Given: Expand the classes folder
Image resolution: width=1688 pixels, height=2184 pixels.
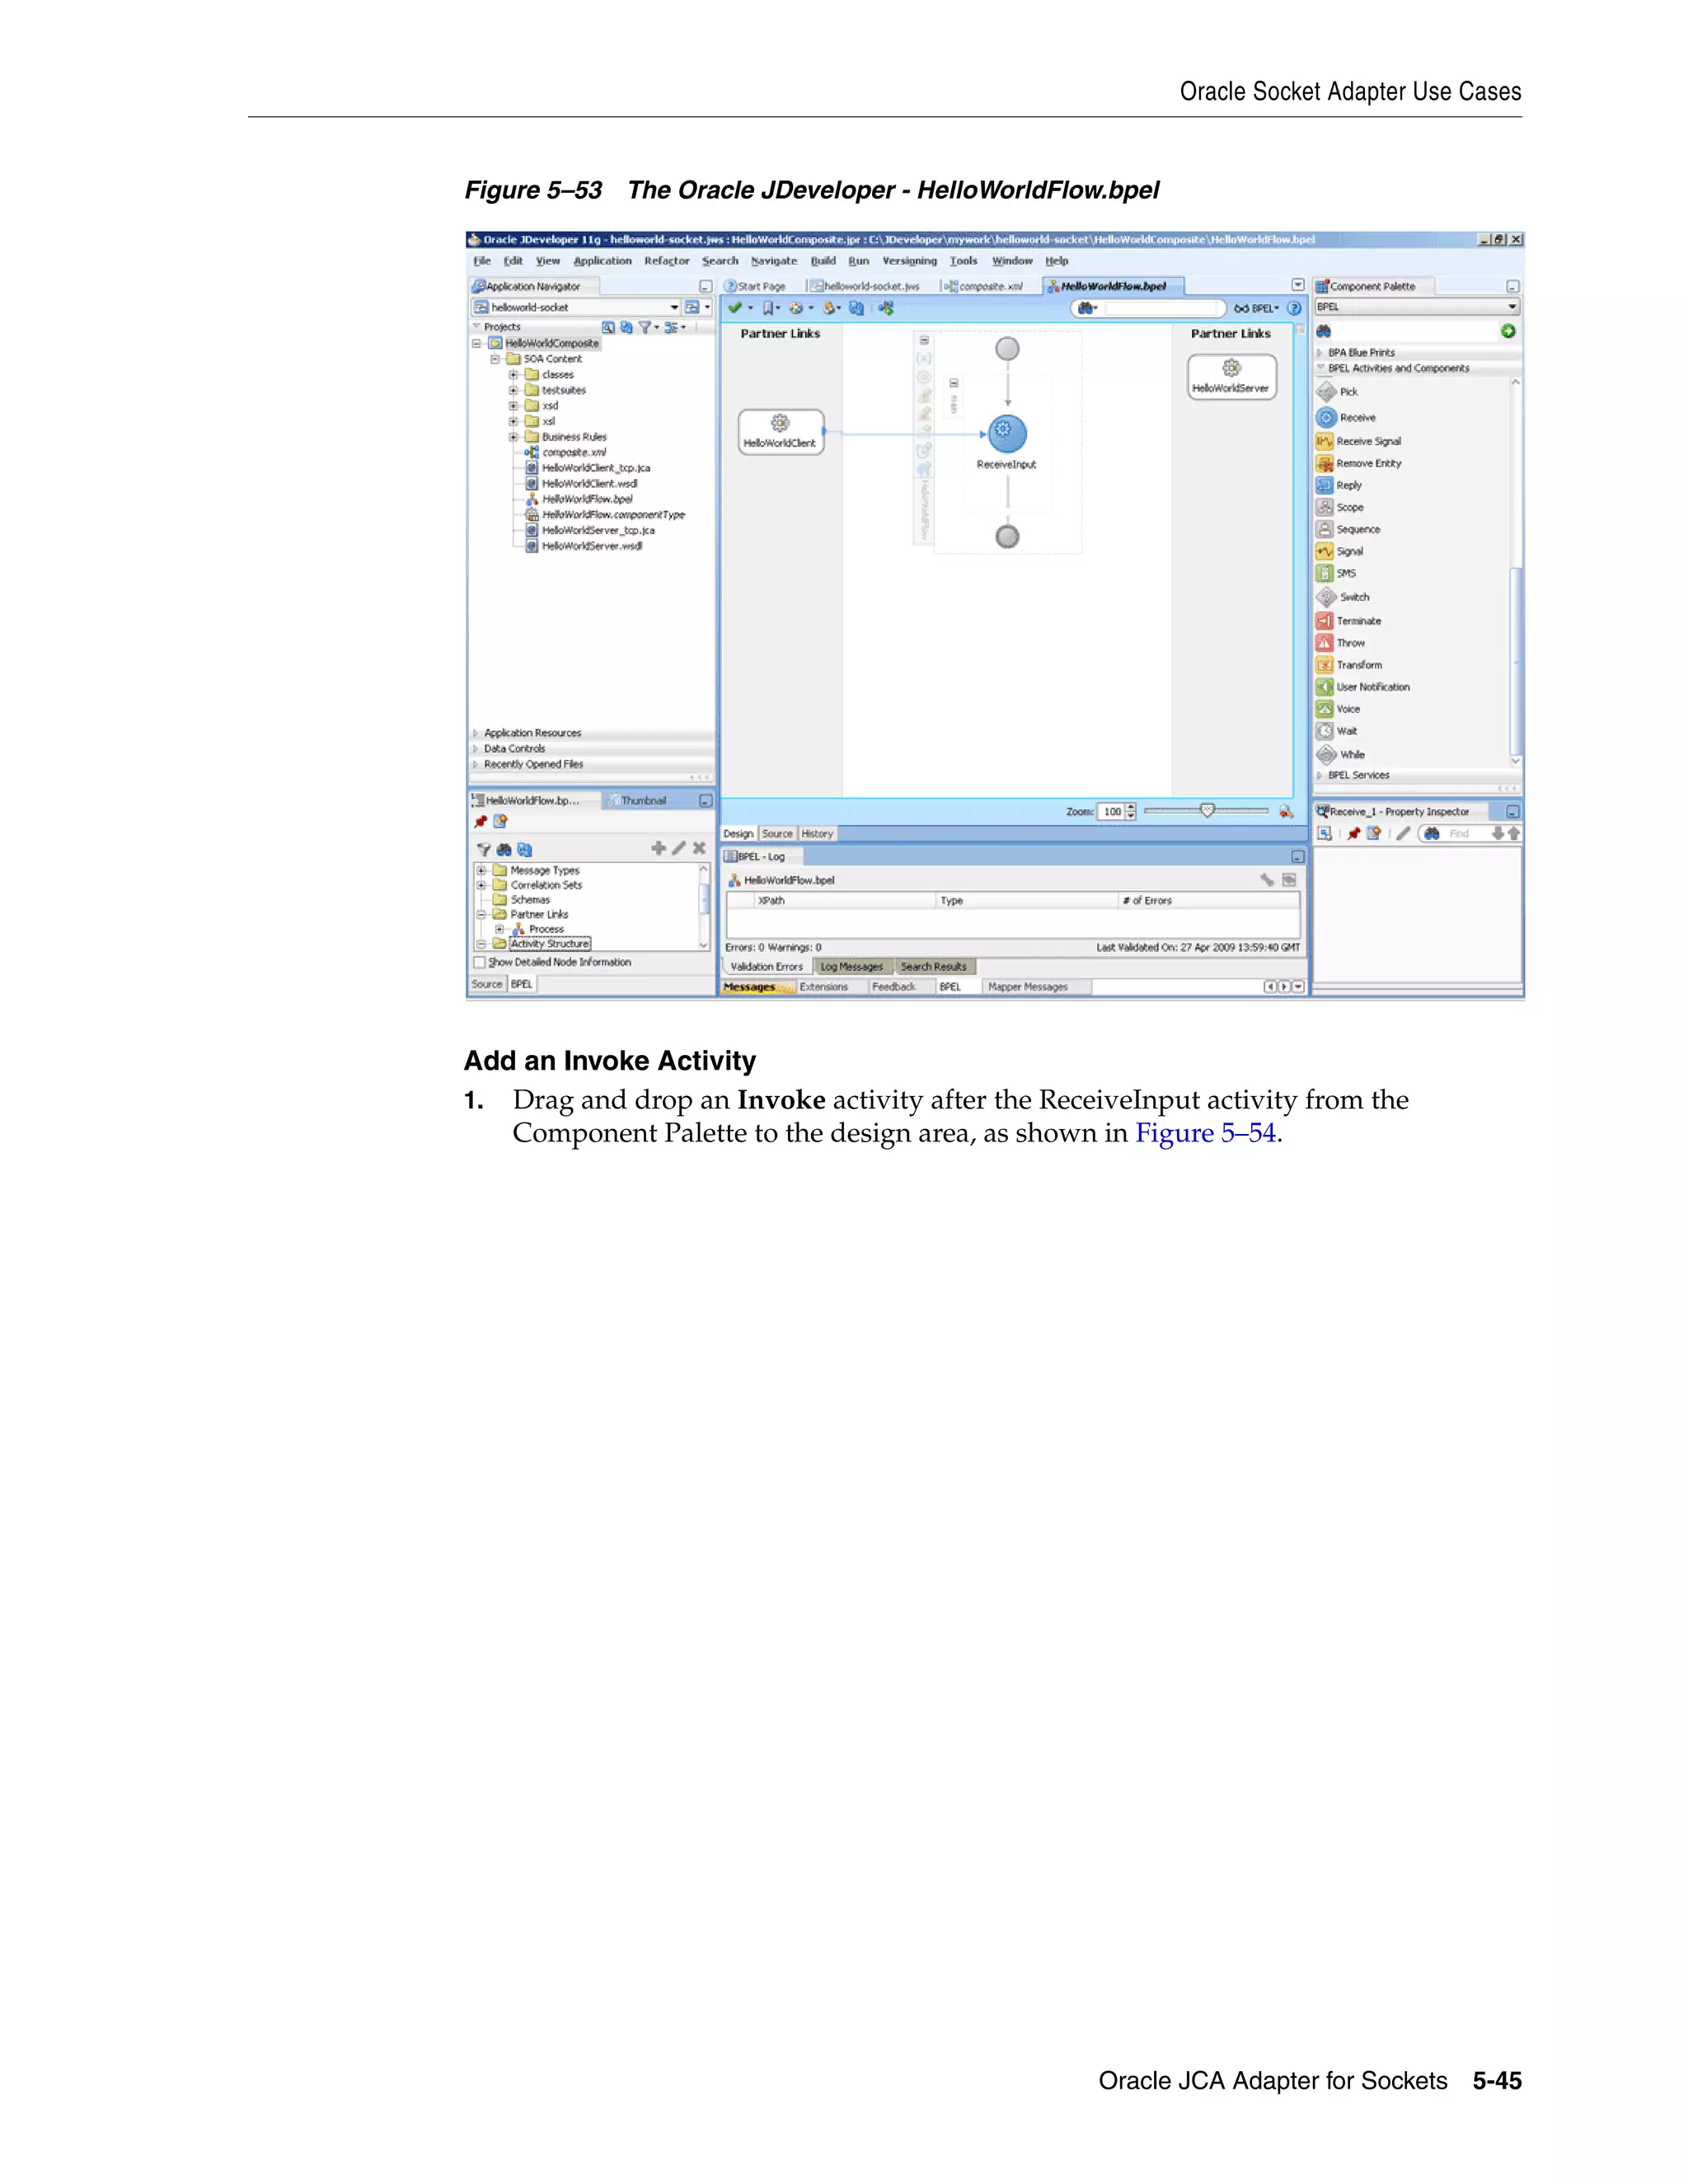Looking at the screenshot, I should pos(513,375).
